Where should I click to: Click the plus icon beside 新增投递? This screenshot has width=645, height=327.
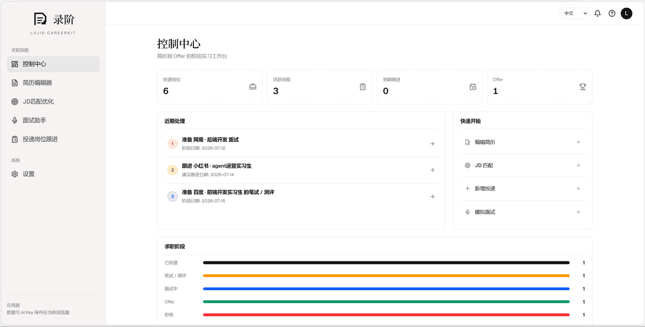(x=467, y=188)
